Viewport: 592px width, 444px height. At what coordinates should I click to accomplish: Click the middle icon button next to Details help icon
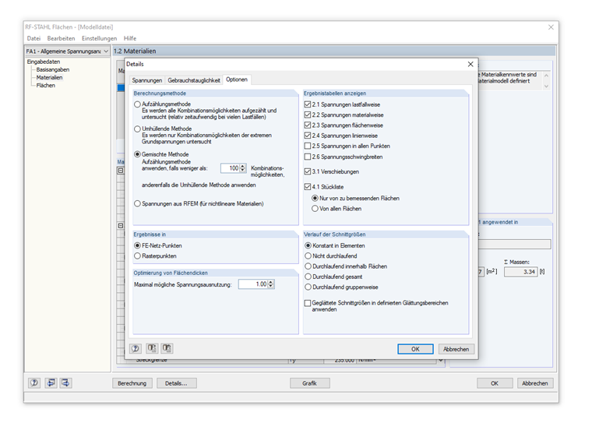pyautogui.click(x=152, y=348)
